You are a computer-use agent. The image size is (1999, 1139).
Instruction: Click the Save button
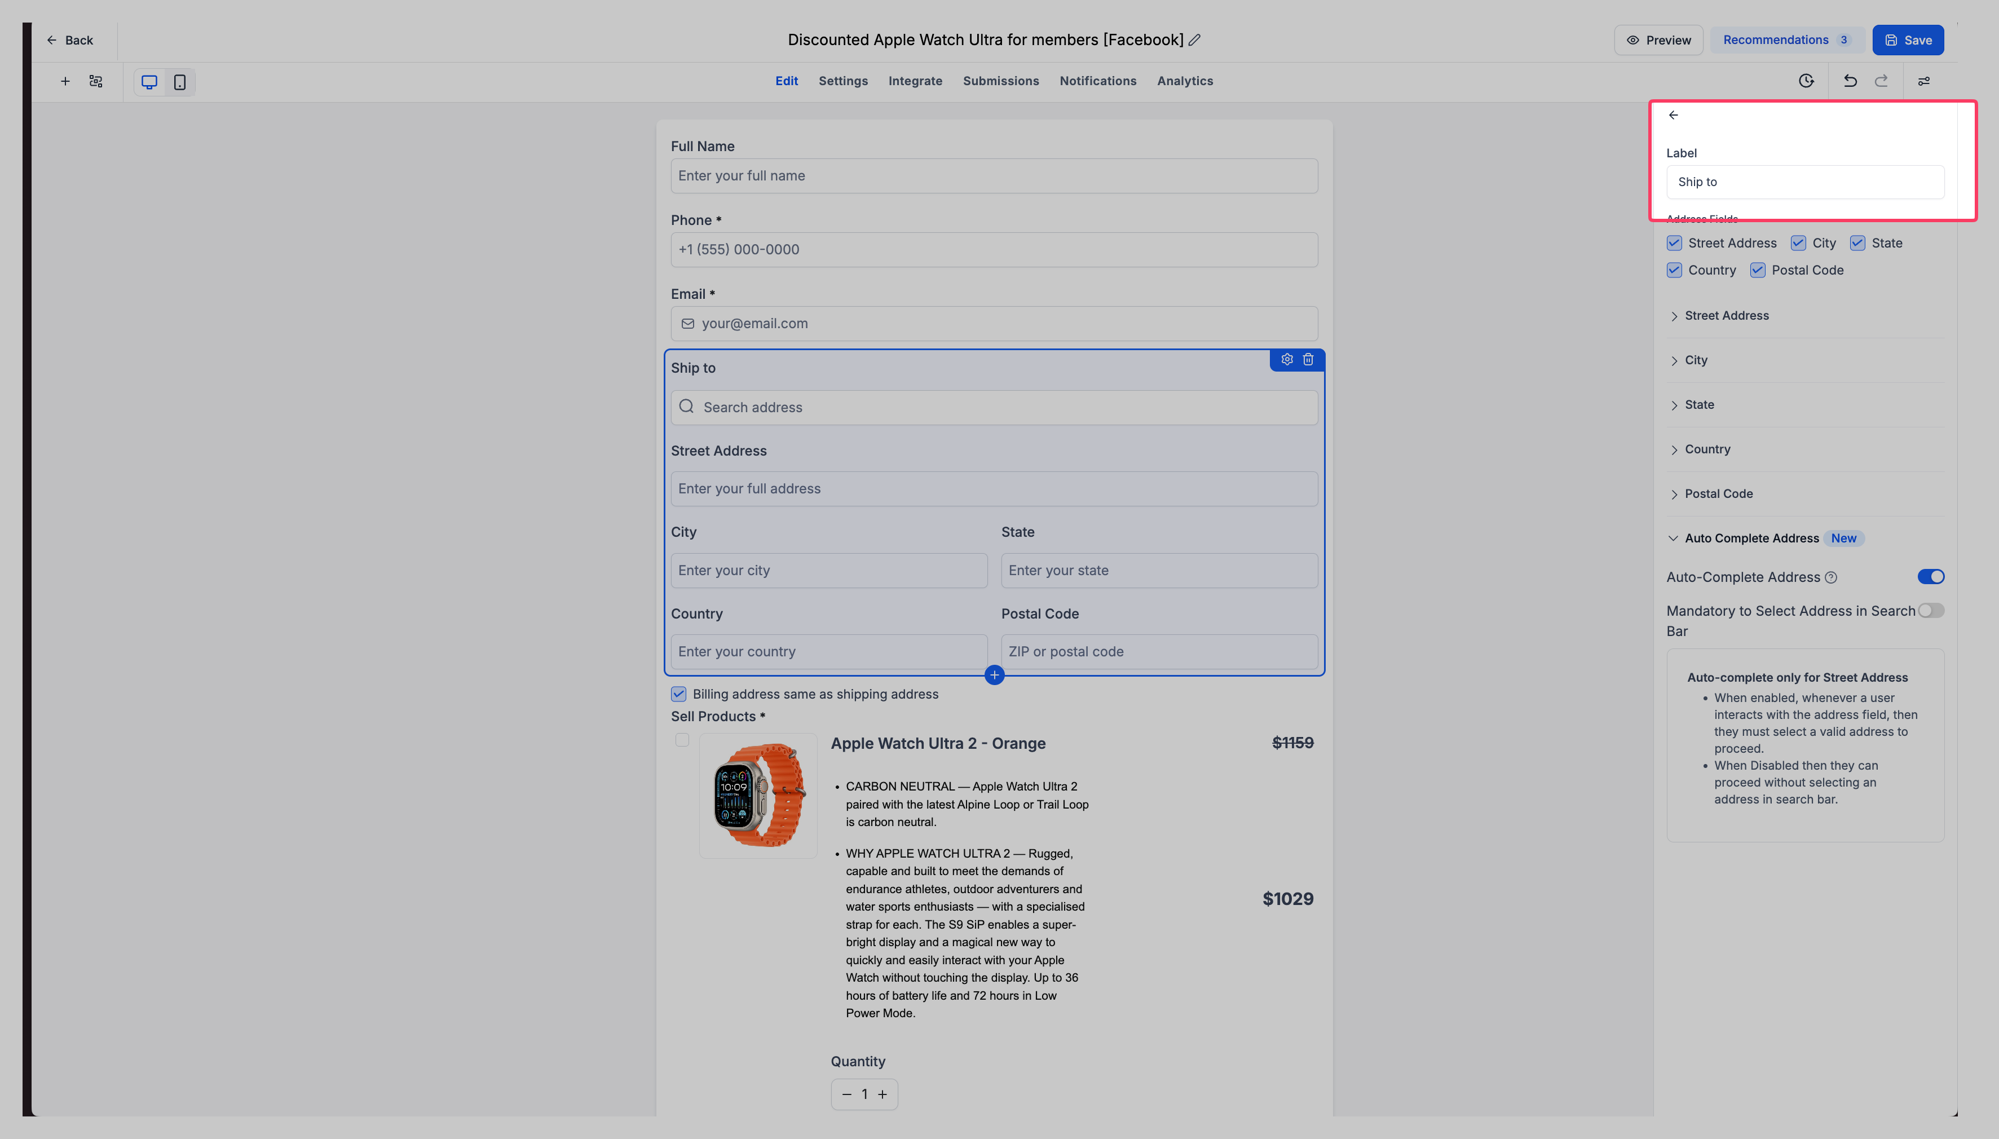[x=1908, y=41]
